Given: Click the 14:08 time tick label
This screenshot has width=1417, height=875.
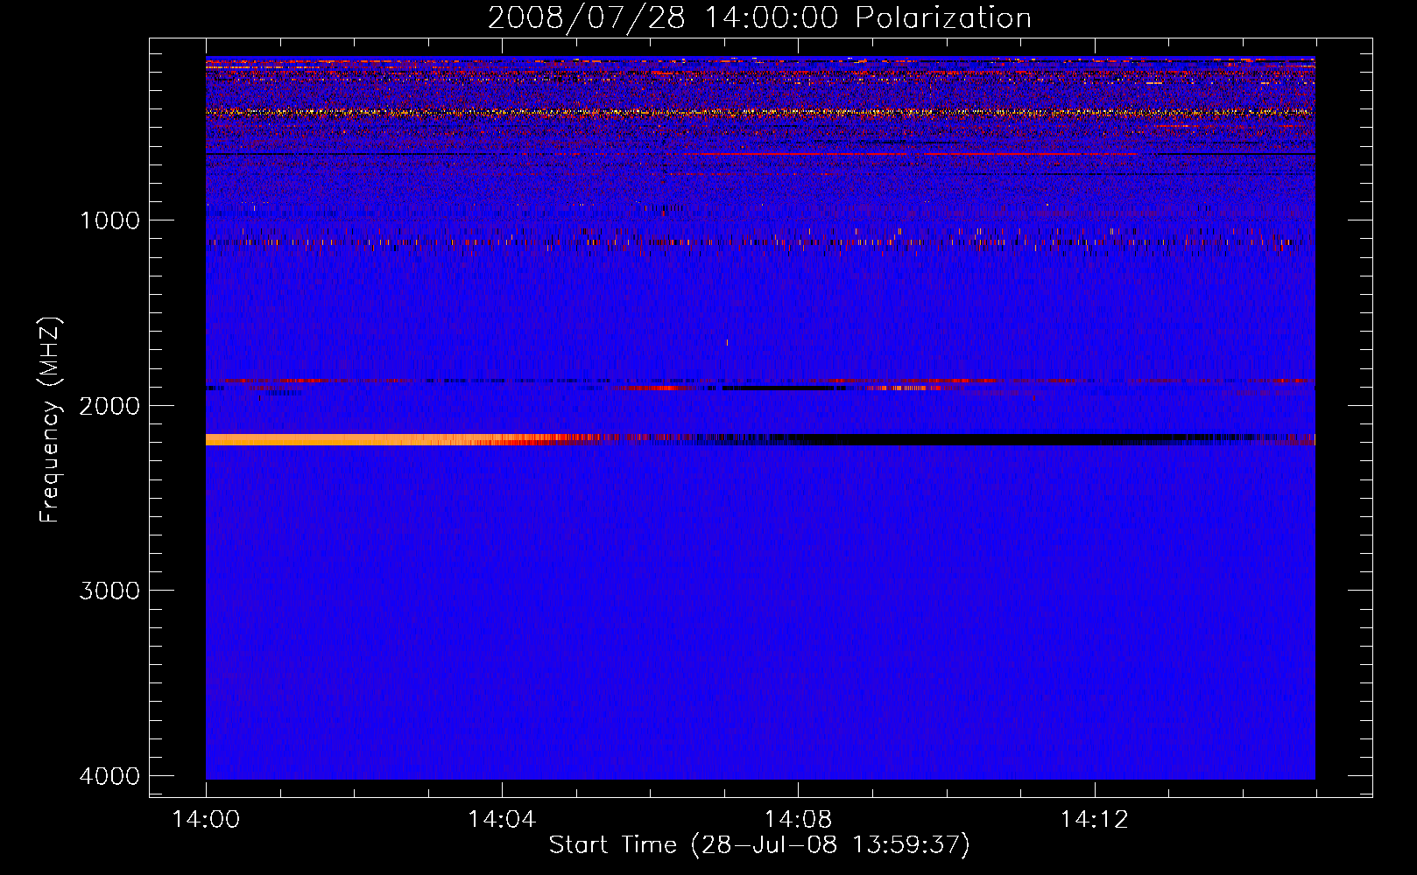Looking at the screenshot, I should coord(798,819).
